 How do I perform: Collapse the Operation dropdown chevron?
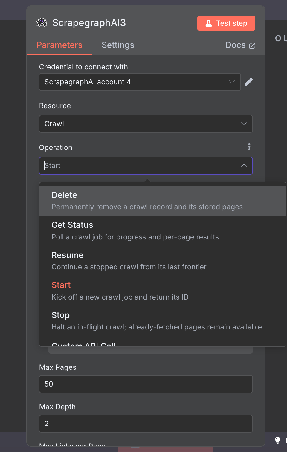[244, 166]
